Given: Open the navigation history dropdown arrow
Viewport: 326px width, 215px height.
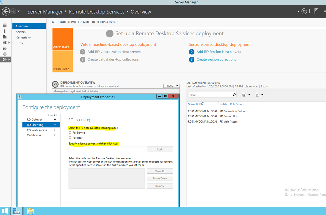Looking at the screenshot, I should pyautogui.click(x=19, y=11).
